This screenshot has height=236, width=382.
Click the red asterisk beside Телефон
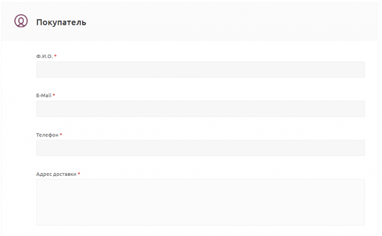tap(61, 135)
